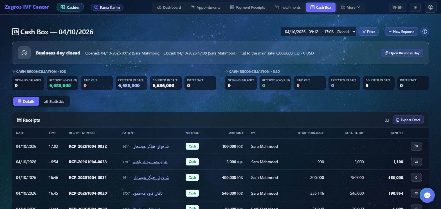View receipt RCP-20261004-0031 eye icon
The image size is (441, 209).
click(416, 177)
